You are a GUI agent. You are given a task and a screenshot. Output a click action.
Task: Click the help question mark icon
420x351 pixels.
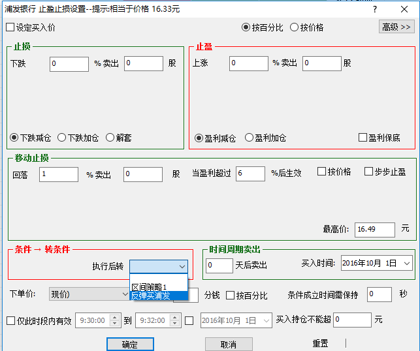point(374,9)
